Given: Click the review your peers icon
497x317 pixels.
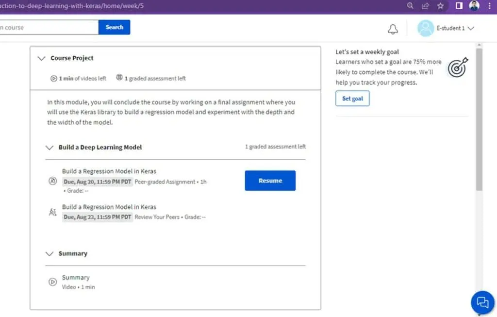Looking at the screenshot, I should pos(52,212).
